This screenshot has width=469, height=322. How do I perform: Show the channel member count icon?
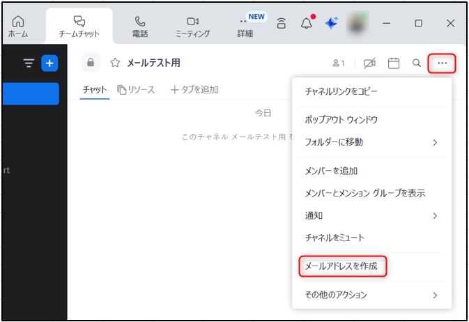339,63
